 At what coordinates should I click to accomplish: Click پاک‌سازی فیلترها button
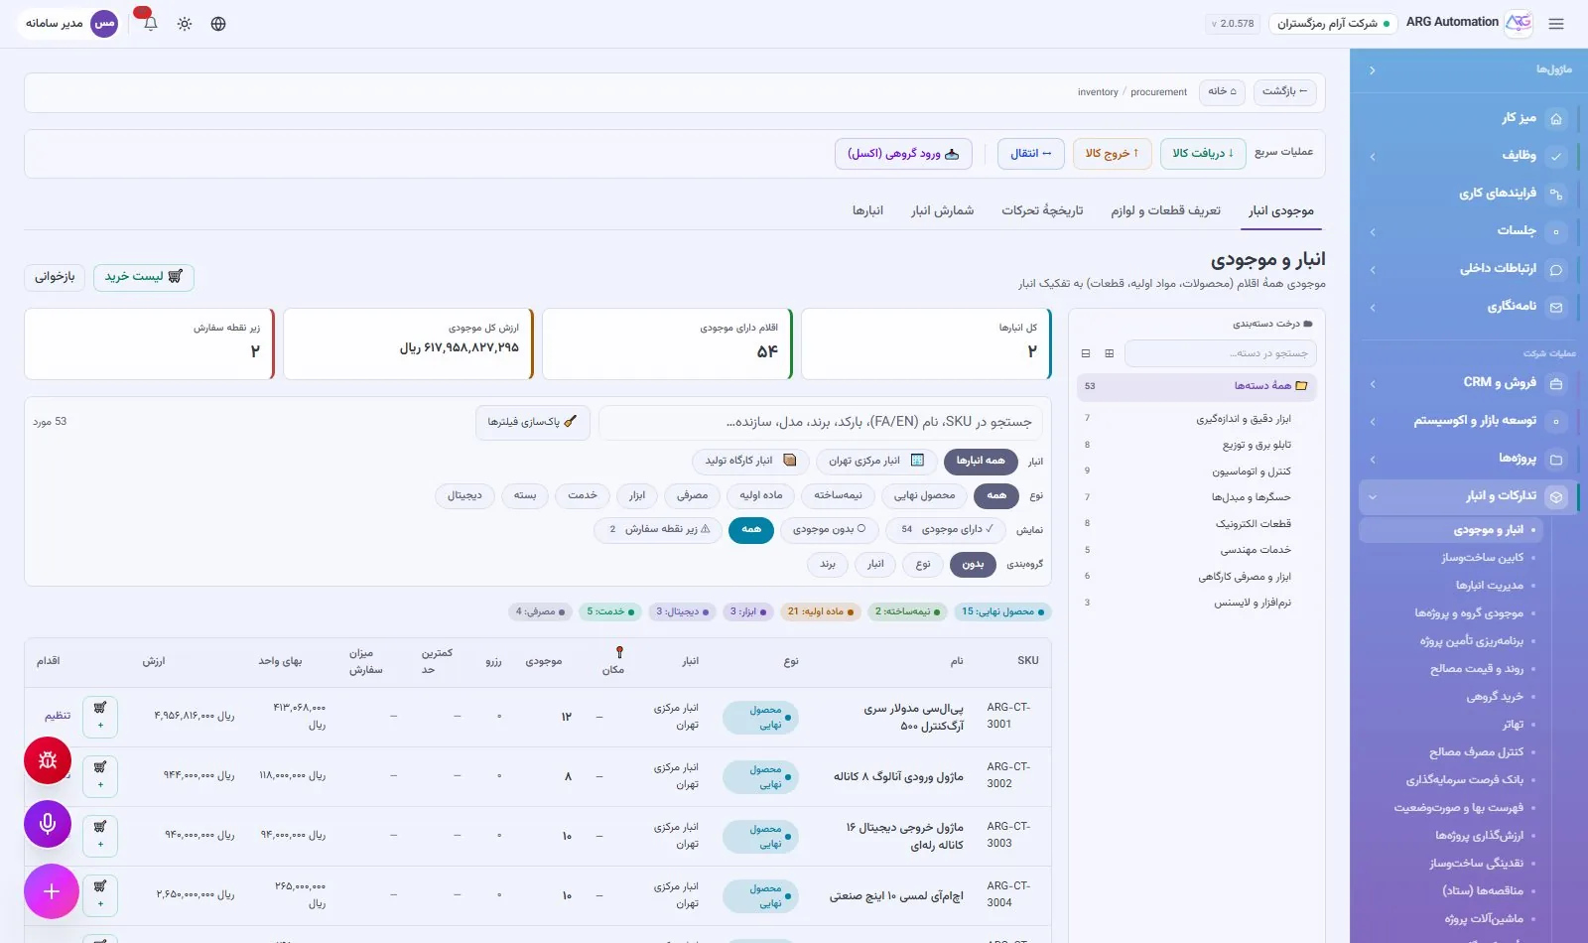click(532, 422)
